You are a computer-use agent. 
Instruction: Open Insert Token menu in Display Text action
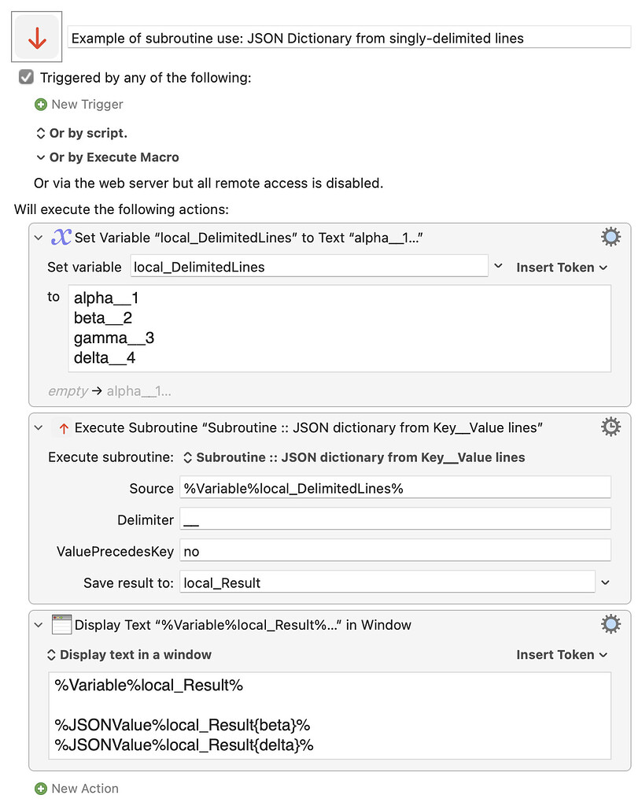click(x=562, y=654)
